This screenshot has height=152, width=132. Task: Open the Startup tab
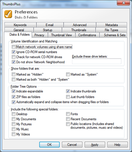[x=48, y=30]
